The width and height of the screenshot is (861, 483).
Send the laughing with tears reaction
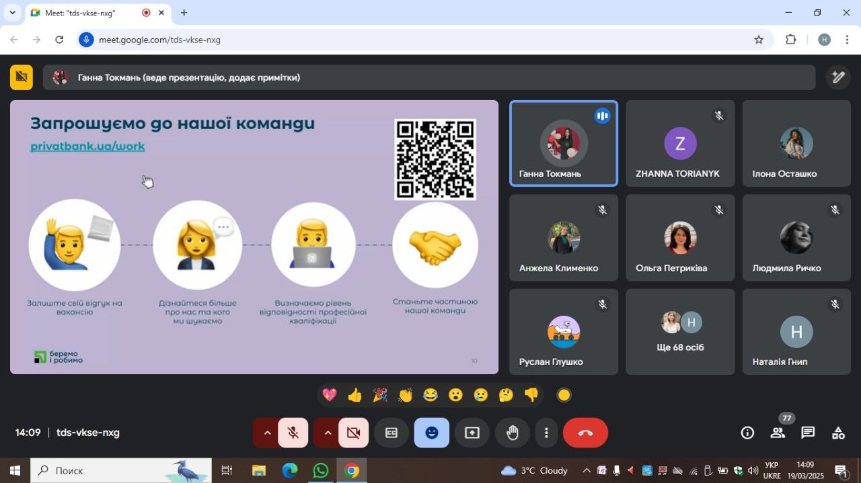[x=430, y=395]
